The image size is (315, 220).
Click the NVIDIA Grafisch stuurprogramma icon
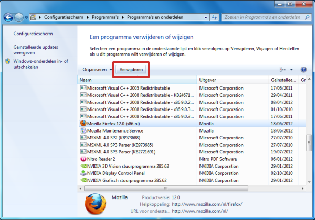83,180
